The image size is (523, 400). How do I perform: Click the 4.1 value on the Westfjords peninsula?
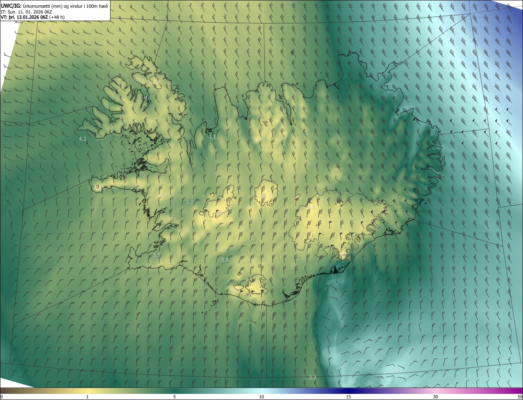(x=148, y=98)
